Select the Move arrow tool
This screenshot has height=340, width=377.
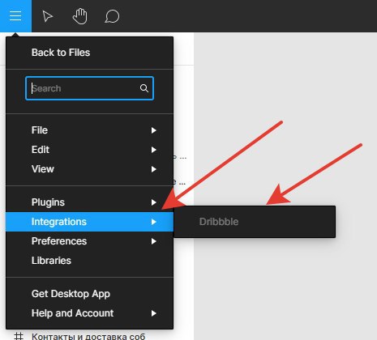pyautogui.click(x=48, y=16)
